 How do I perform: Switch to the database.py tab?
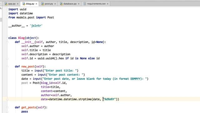click(70, 4)
